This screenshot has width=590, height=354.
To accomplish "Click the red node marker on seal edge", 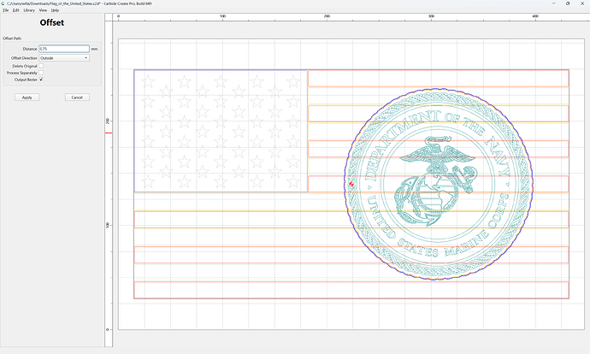I will 351,184.
